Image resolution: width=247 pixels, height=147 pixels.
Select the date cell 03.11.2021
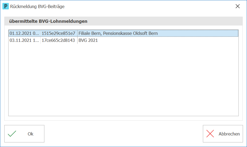[24, 40]
